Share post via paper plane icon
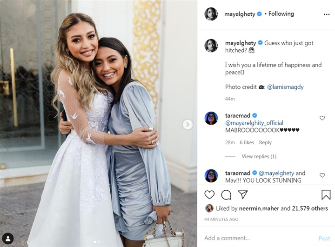Viewport: 335px width, 247px height. pyautogui.click(x=242, y=194)
